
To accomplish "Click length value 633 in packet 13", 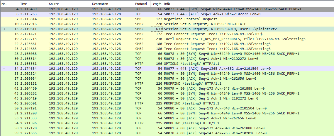I will (x=159, y=29).
